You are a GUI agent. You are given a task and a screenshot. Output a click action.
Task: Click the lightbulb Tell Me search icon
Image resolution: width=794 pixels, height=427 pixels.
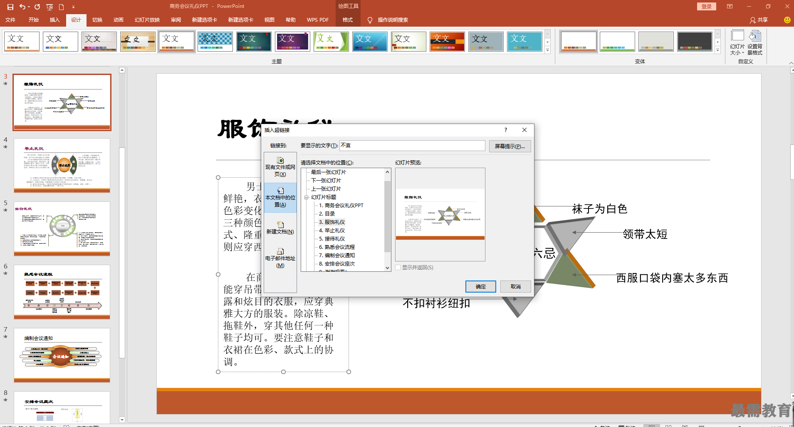pyautogui.click(x=370, y=20)
